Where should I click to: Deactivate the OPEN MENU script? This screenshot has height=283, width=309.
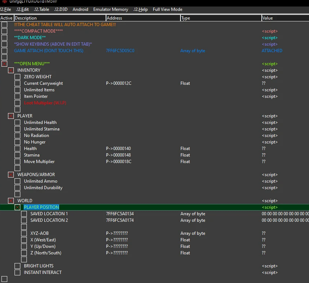(4, 64)
